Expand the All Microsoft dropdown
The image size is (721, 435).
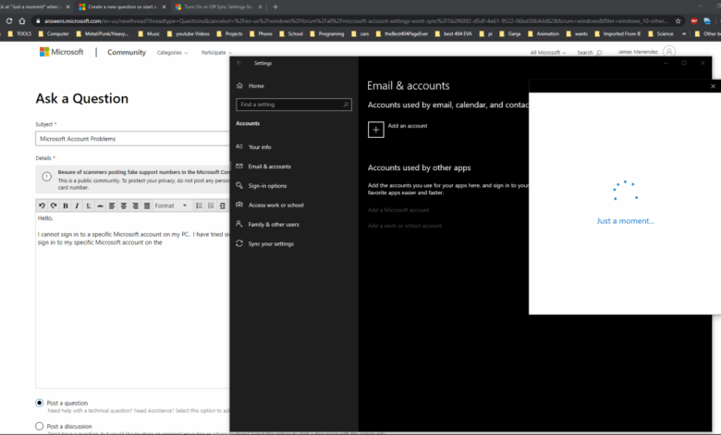click(x=547, y=53)
